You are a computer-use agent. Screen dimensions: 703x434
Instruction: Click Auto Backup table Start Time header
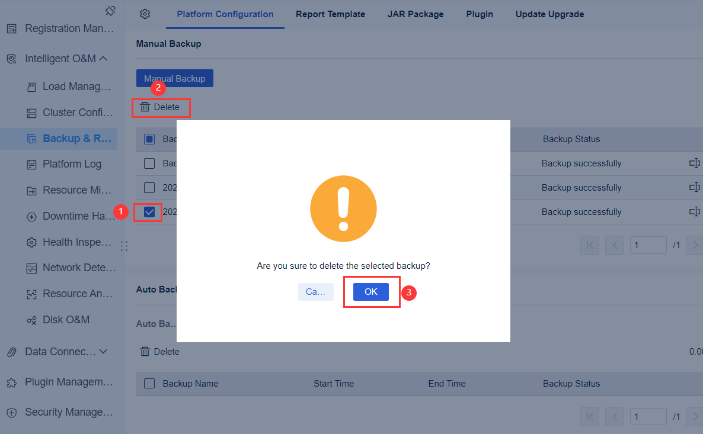(x=334, y=384)
